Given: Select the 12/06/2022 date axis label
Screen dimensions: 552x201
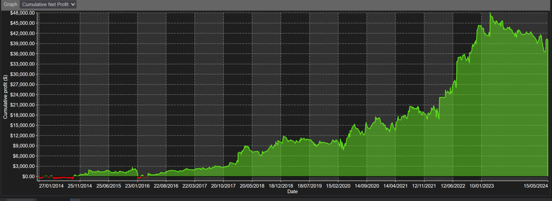Looking at the screenshot, I should [453, 186].
